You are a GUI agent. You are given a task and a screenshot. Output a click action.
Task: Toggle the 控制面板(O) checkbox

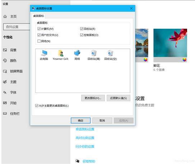click(82, 35)
